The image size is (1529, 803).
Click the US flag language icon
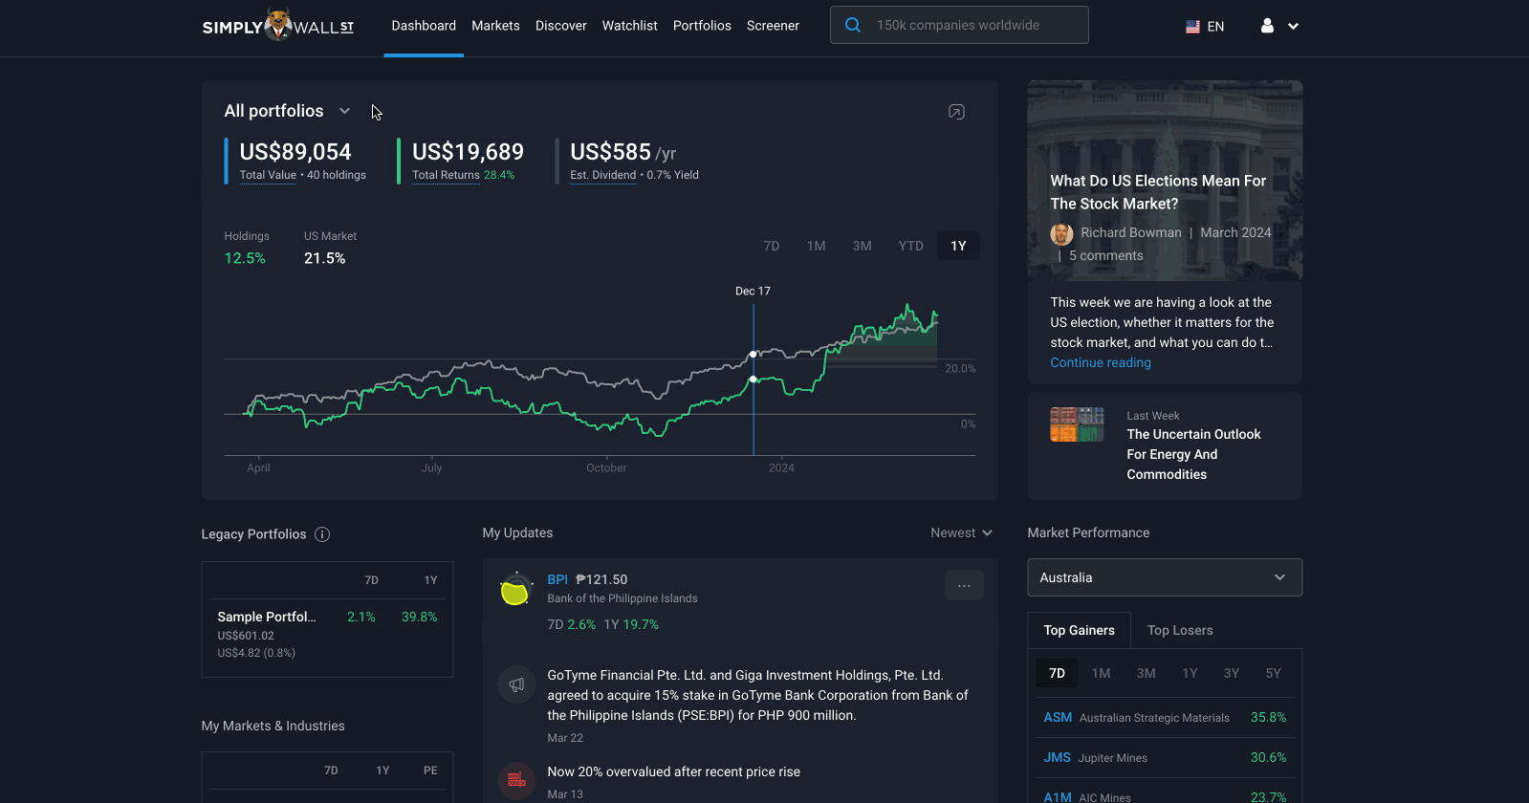(1192, 27)
